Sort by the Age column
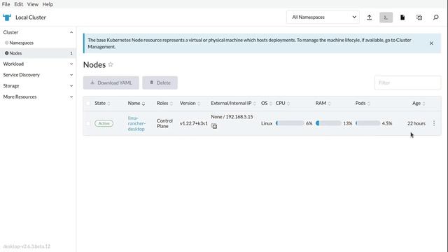The height and width of the screenshot is (252, 448). pos(419,103)
